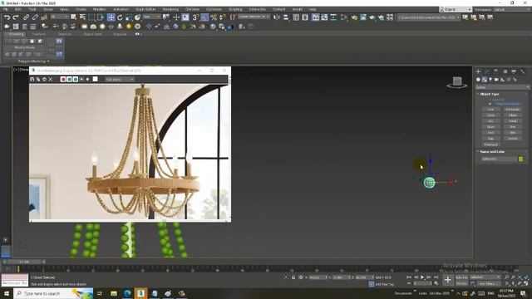
Task: Open the channel display dropdown in image viewer
Action: coord(120,79)
